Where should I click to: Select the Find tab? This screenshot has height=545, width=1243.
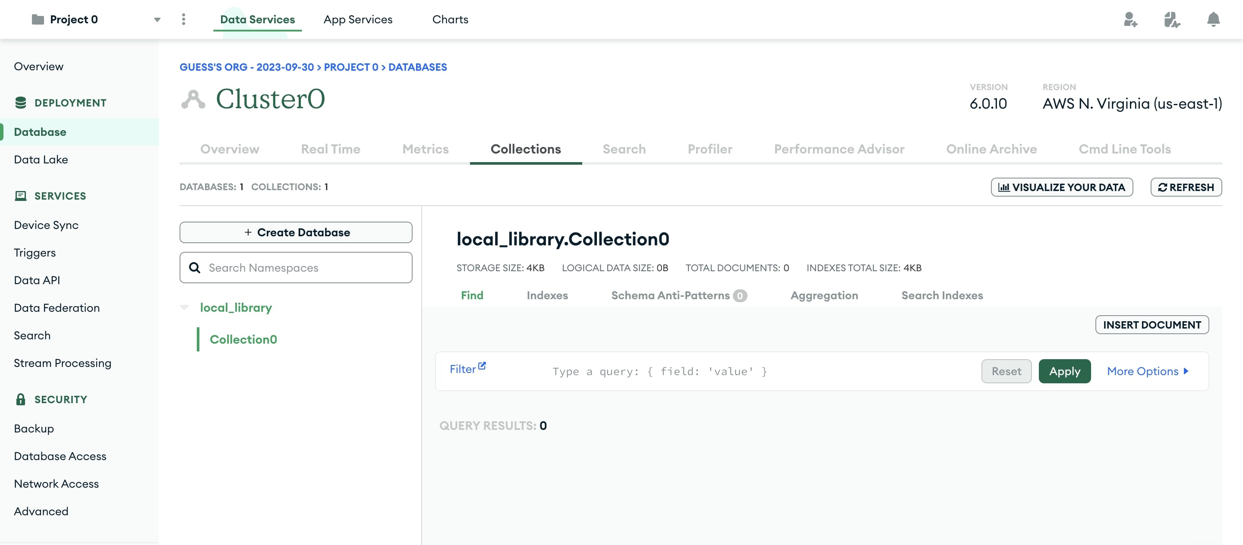pos(472,295)
